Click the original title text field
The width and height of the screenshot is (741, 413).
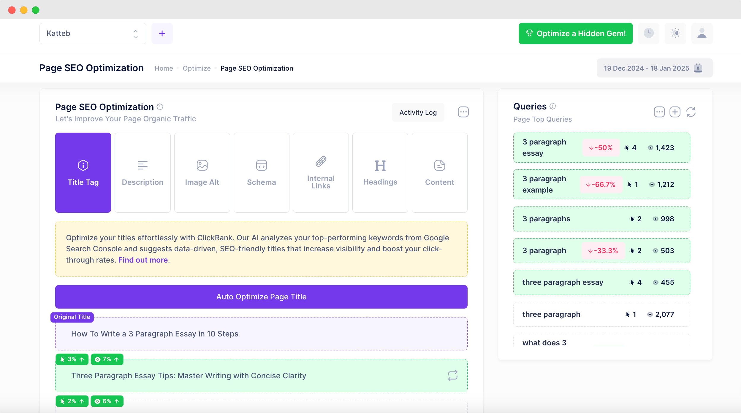(x=261, y=334)
